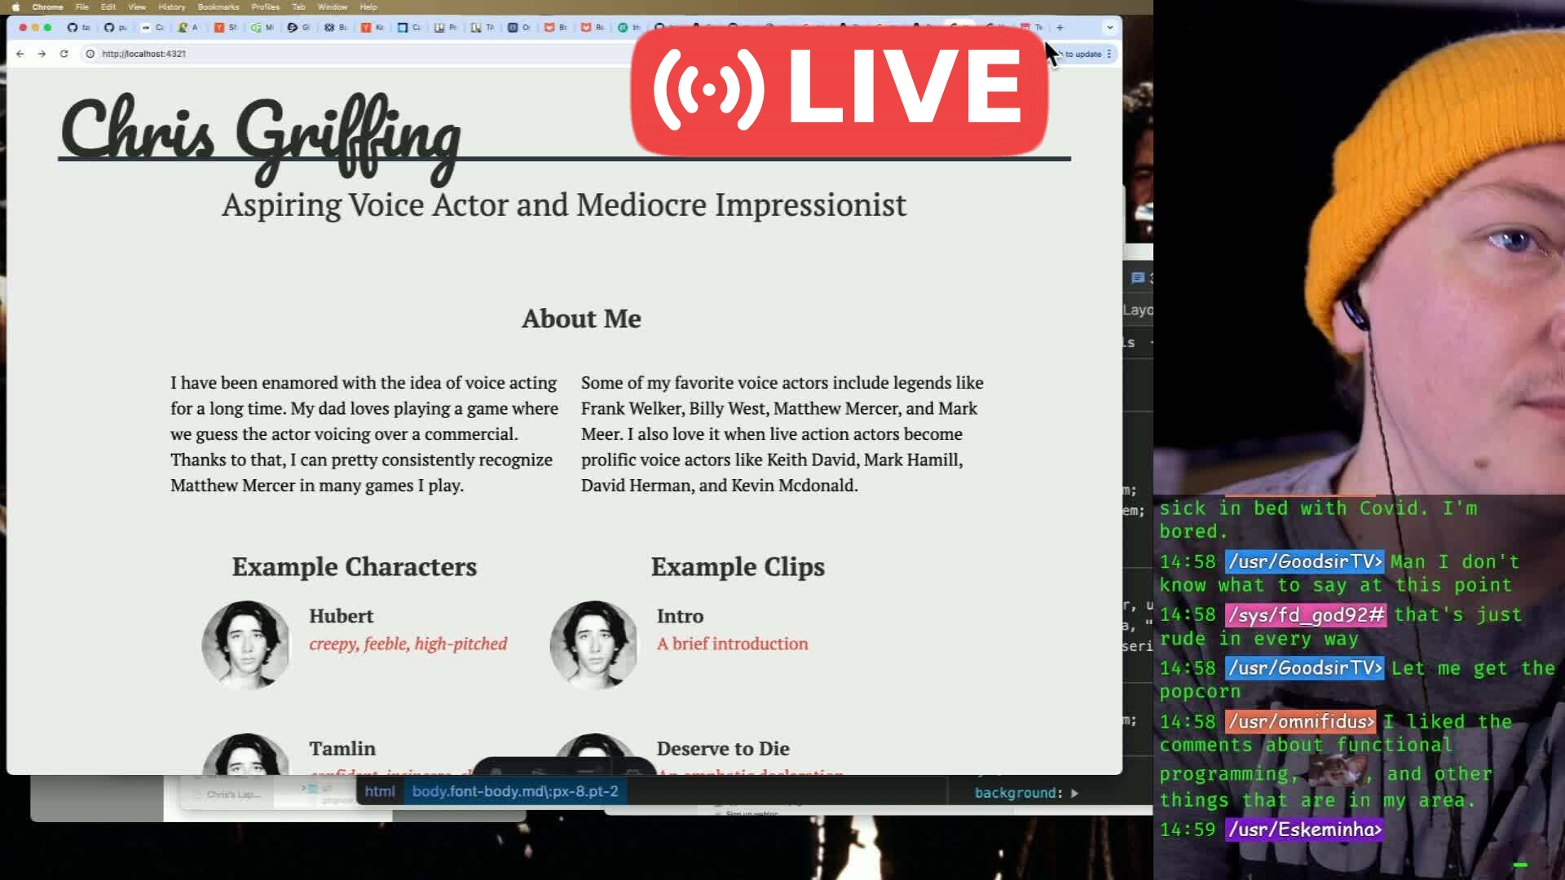The height and width of the screenshot is (880, 1565).
Task: Click the Hubert portrait thumbnail
Action: point(245,645)
